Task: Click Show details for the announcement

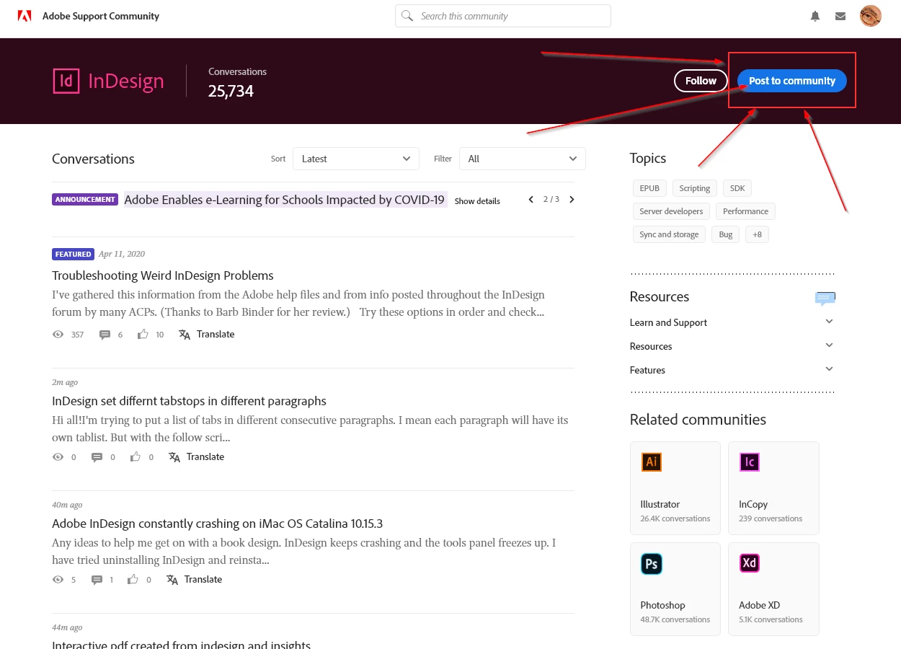Action: pos(477,201)
